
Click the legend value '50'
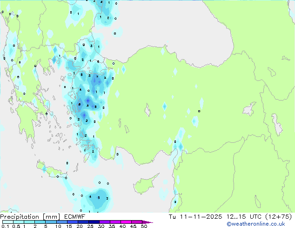pos(144,226)
